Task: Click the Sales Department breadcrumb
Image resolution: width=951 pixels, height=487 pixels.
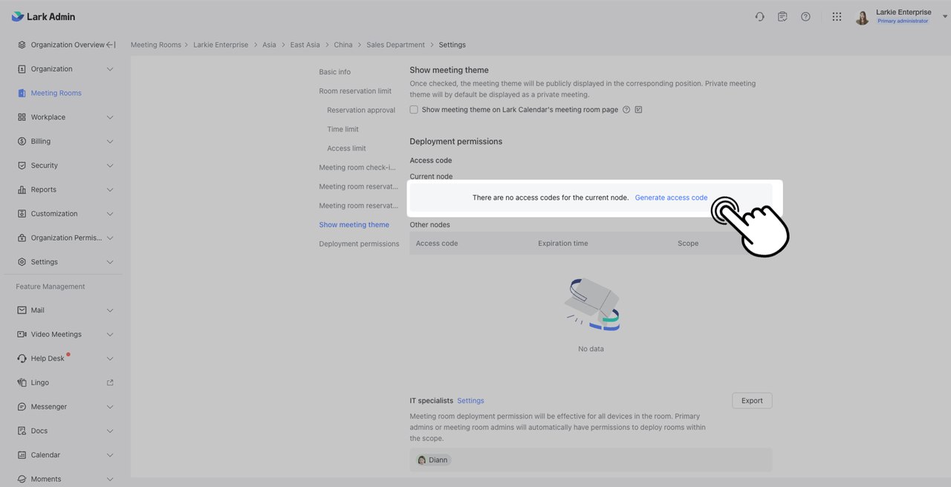Action: pyautogui.click(x=395, y=45)
